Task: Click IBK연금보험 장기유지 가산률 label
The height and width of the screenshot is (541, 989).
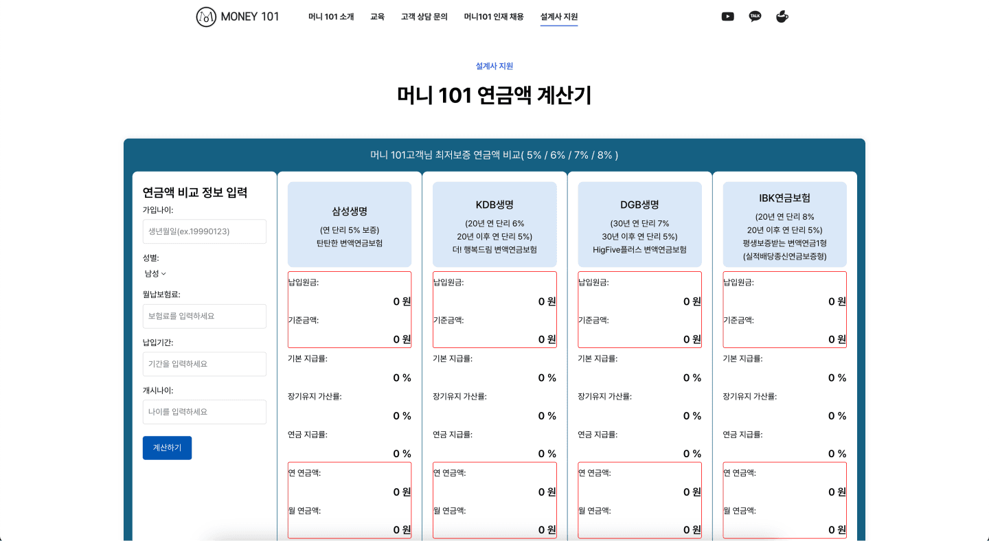Action: [x=750, y=396]
